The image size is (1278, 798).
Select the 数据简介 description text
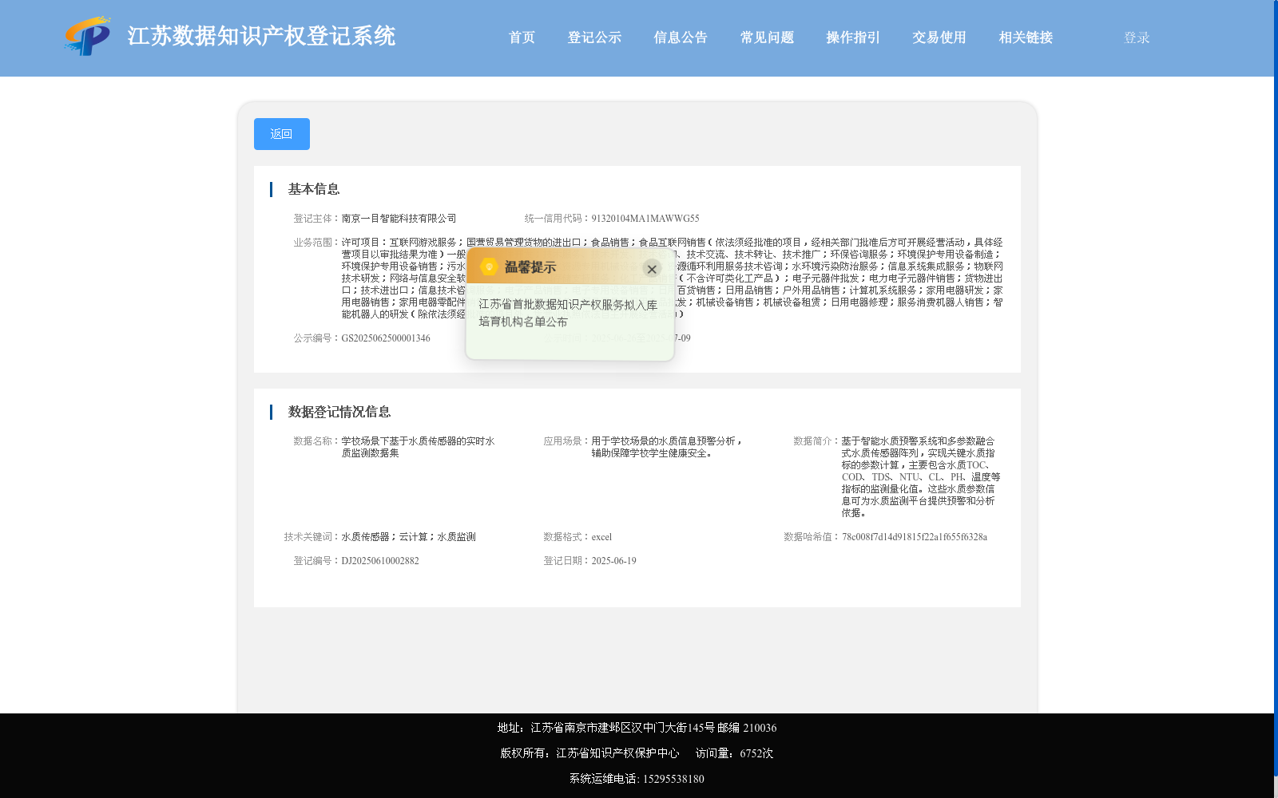[x=921, y=476]
